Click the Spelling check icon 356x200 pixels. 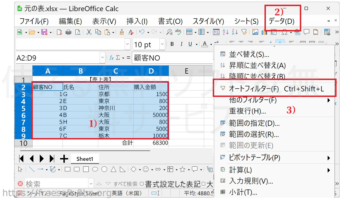(178, 32)
